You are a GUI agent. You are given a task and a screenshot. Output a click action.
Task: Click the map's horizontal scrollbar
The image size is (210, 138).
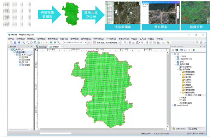tap(102, 129)
